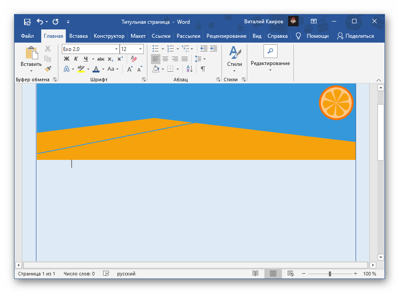
Task: Apply subscript formatting with the x₂ icon
Action: pos(111,59)
